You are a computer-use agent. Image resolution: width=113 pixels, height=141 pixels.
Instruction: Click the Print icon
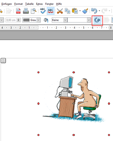(x=26, y=11)
